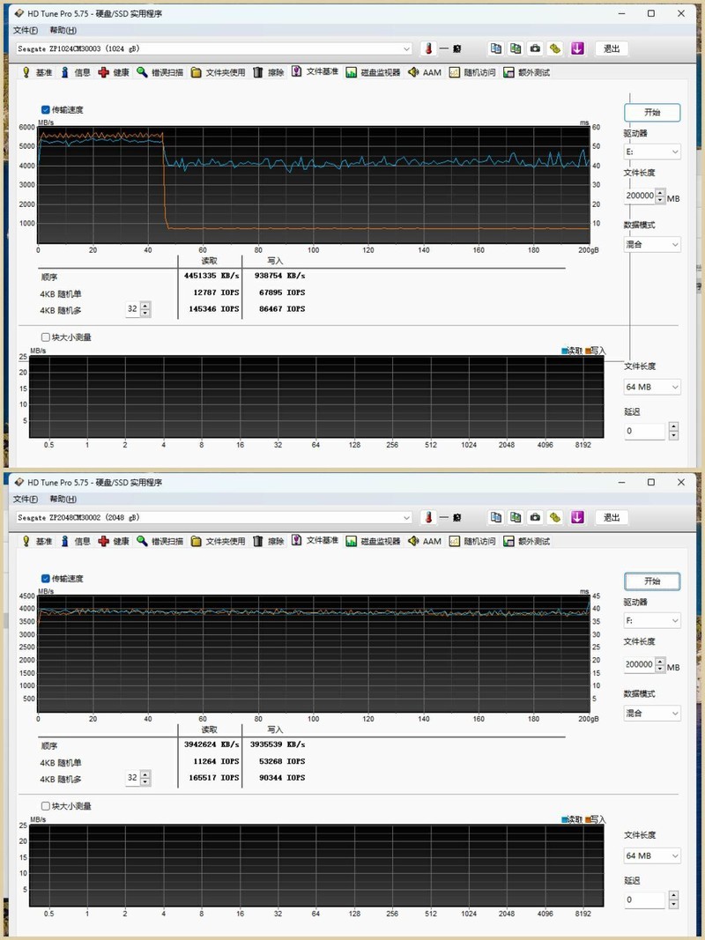Open 随机访问 random access tab in lower window
705x940 pixels.
pyautogui.click(x=472, y=541)
